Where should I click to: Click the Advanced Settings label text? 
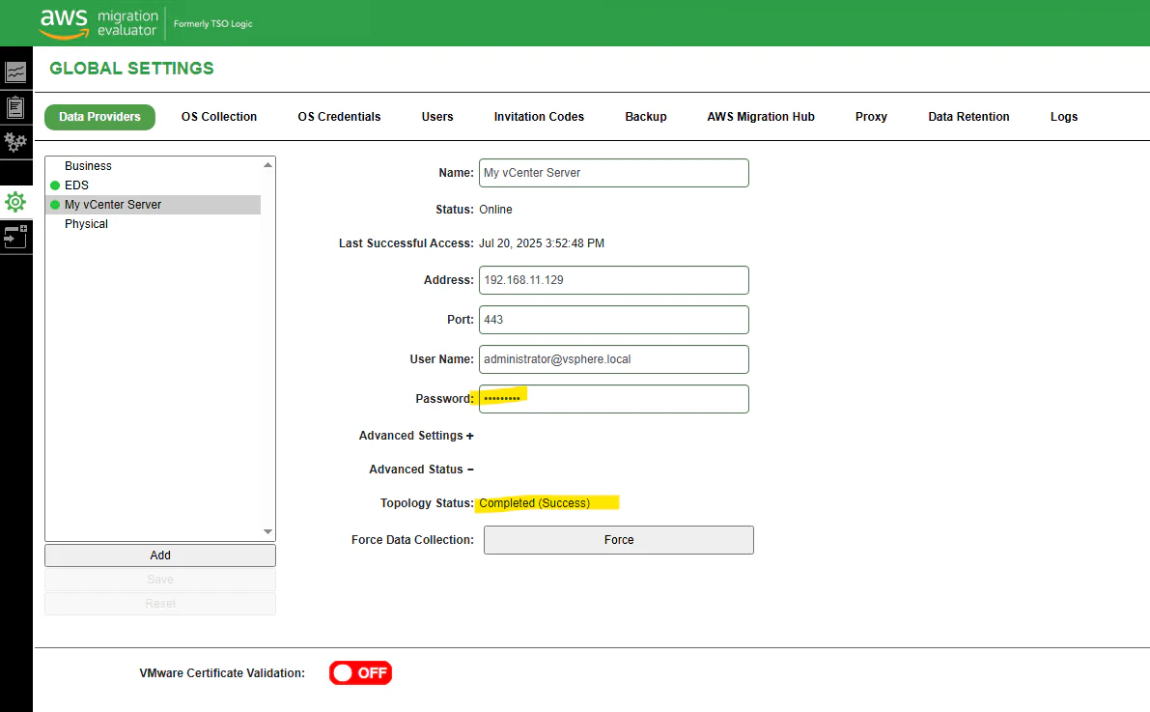point(410,436)
